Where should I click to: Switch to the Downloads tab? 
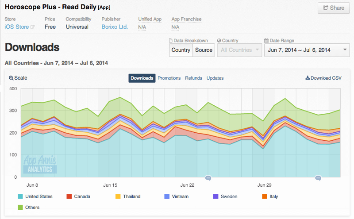tap(142, 78)
